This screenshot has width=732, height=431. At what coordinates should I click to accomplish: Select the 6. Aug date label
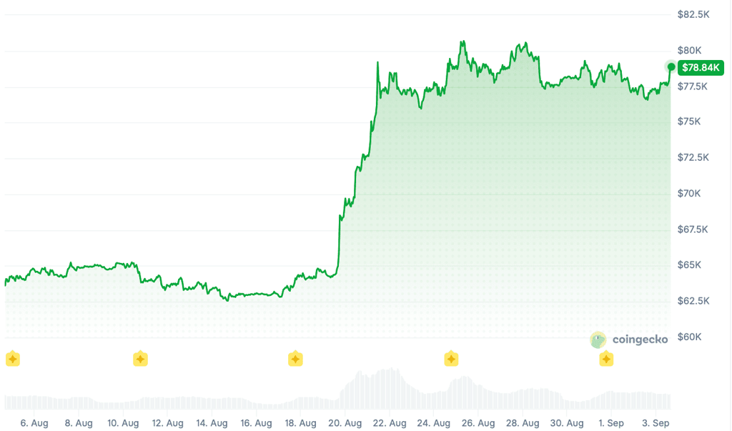34,423
